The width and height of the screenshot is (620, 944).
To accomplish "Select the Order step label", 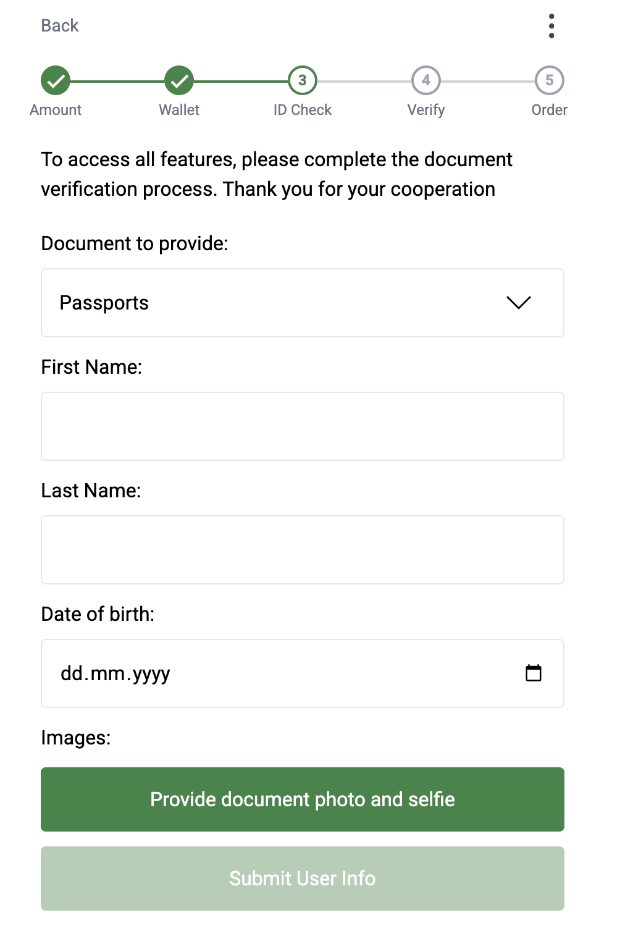I will click(x=550, y=110).
